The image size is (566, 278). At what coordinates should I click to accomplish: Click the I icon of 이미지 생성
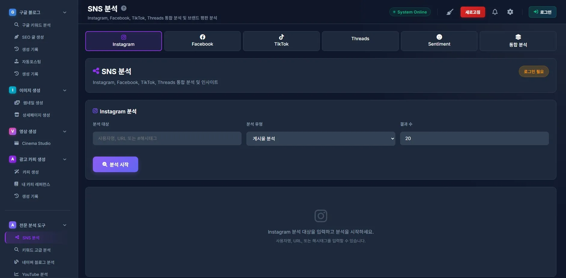coord(13,90)
